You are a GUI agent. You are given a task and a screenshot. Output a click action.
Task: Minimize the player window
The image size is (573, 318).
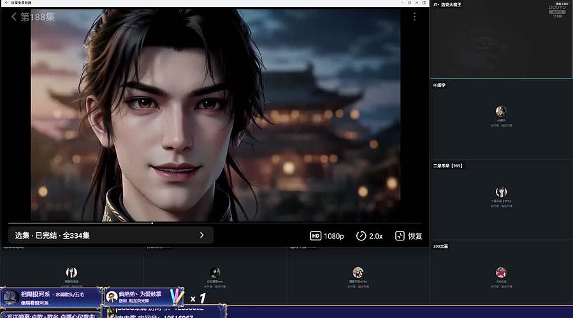[x=402, y=3]
